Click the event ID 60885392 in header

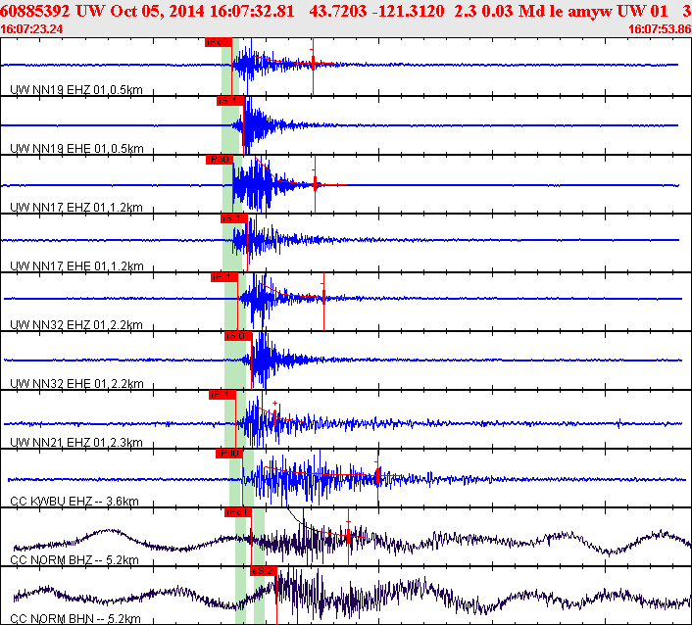coord(34,11)
